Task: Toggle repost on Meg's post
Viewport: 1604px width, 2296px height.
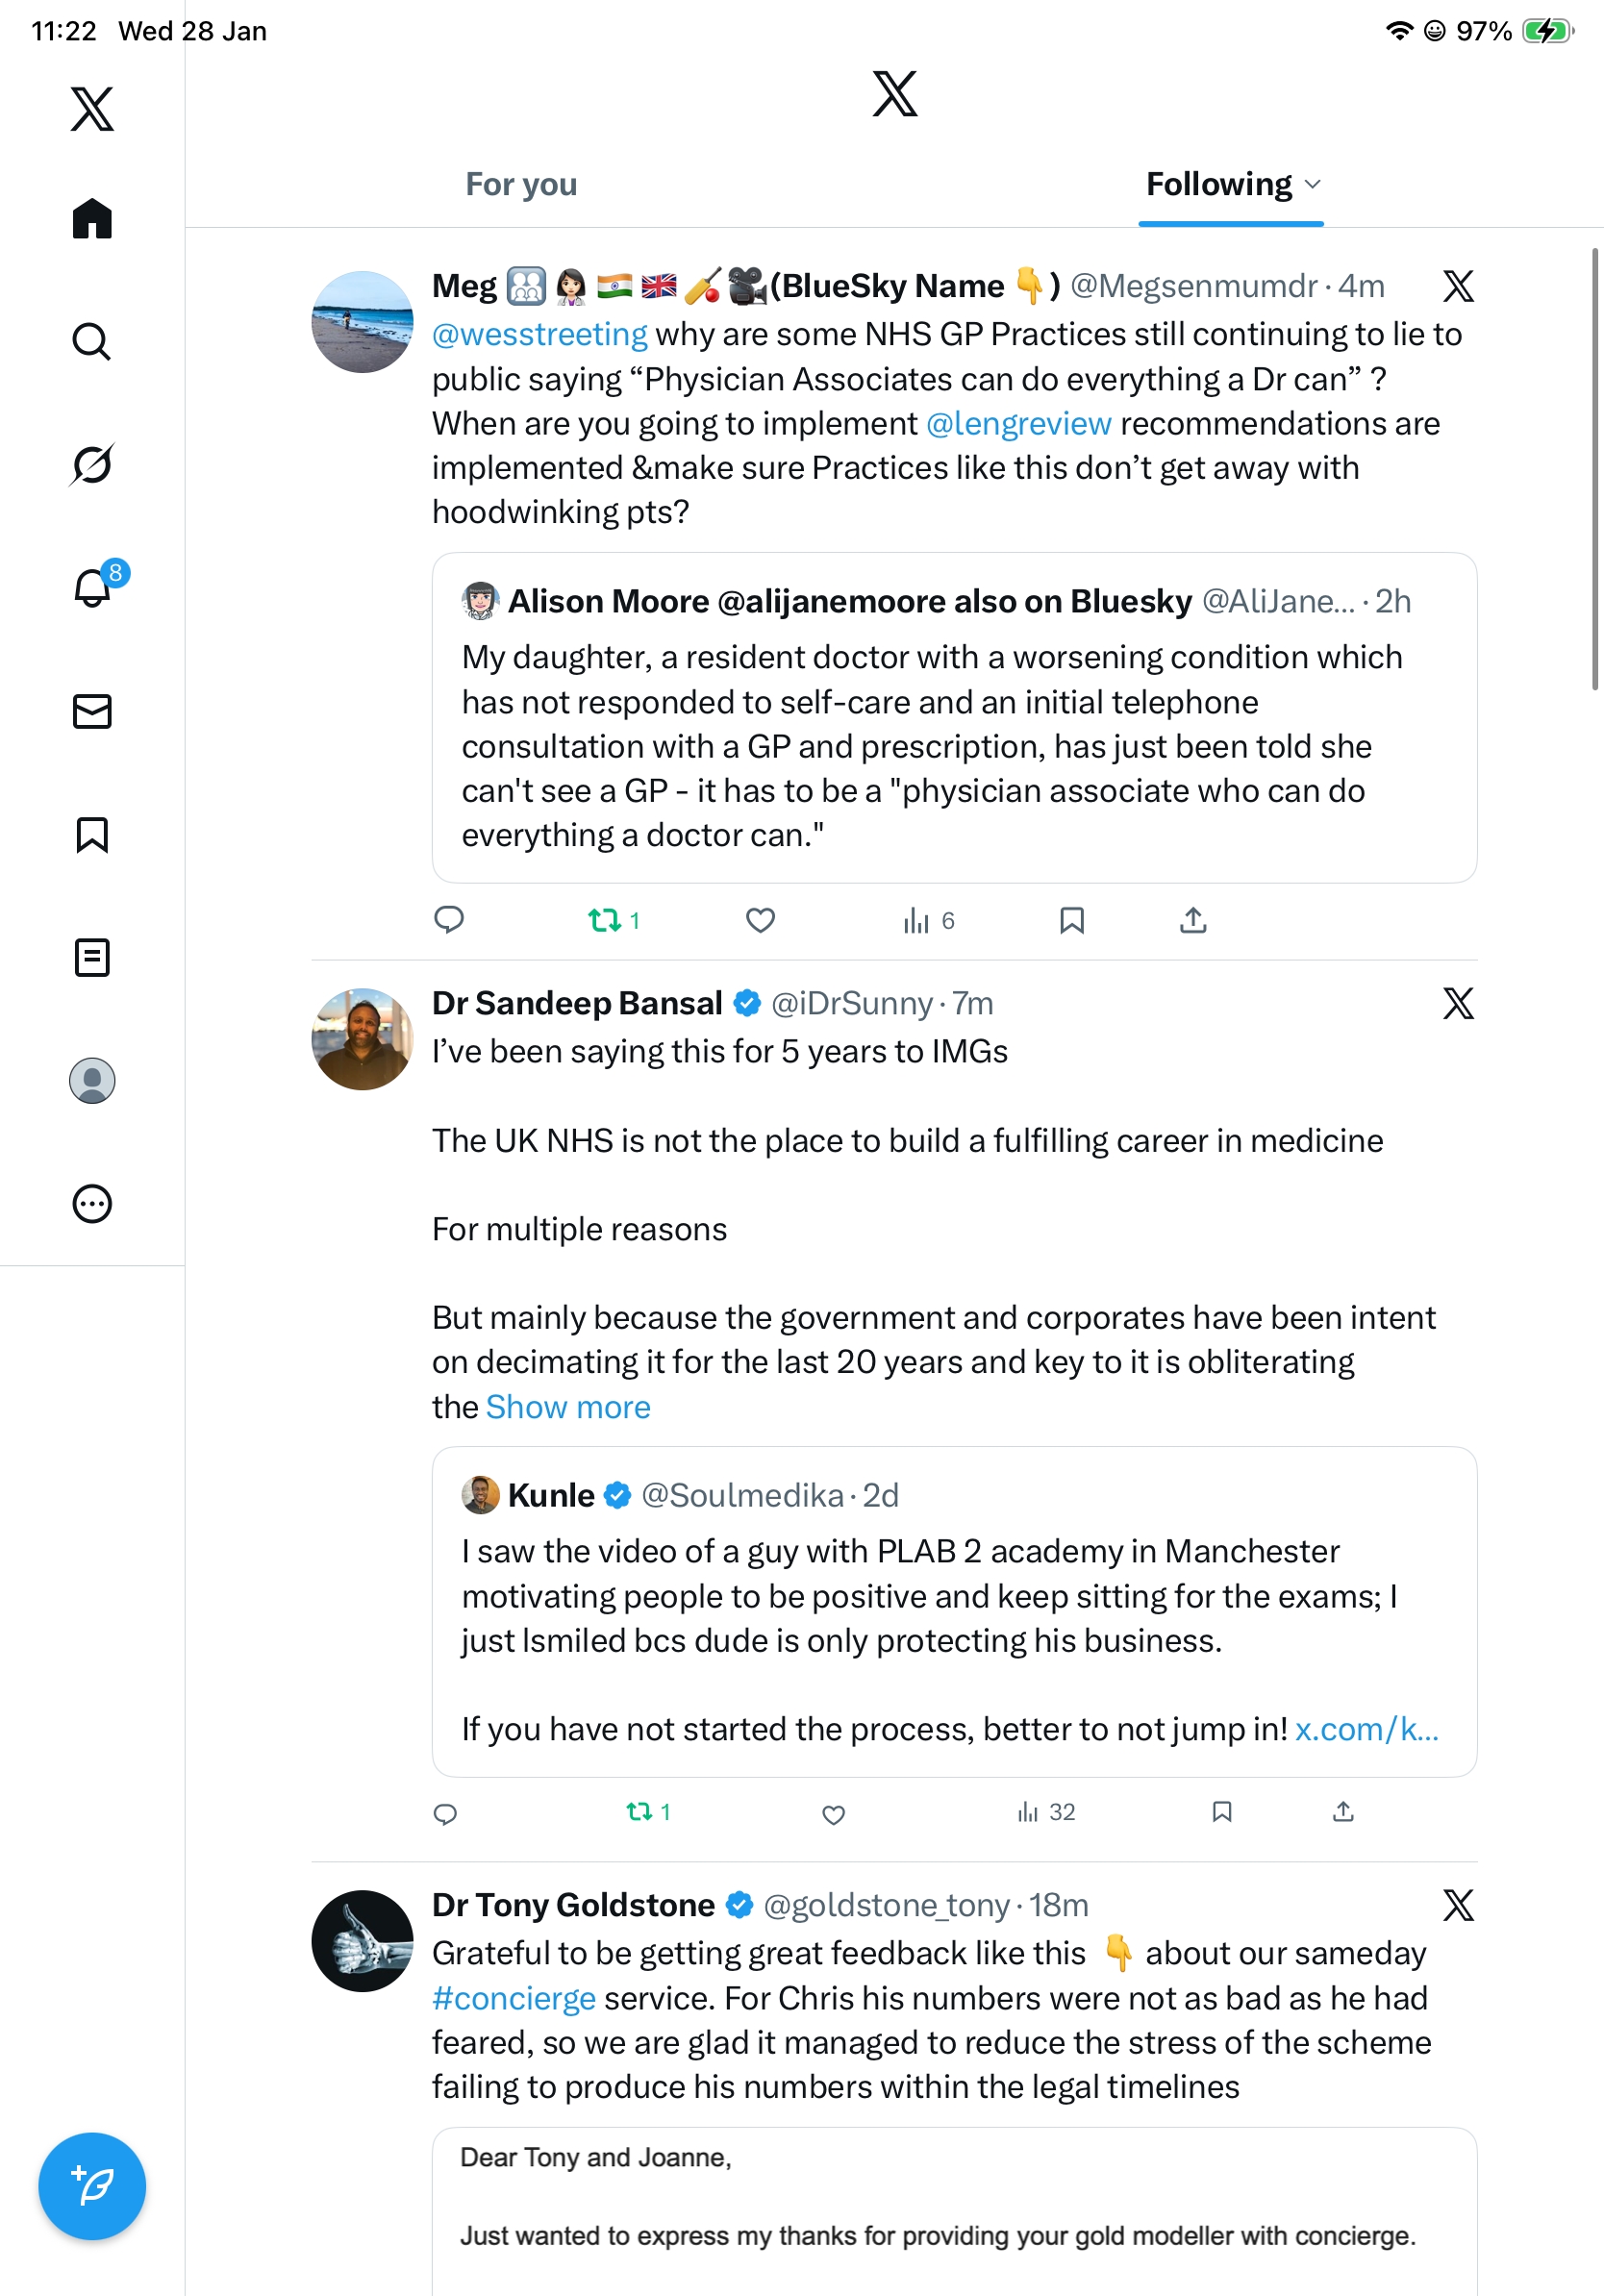Action: point(605,920)
